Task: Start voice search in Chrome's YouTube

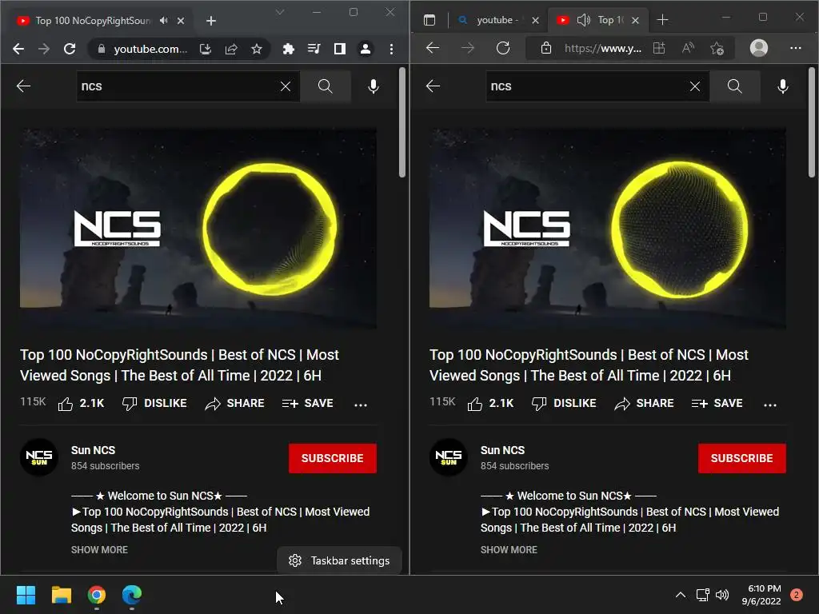Action: [374, 86]
